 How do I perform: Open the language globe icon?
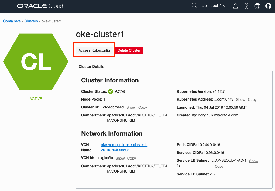257,6
